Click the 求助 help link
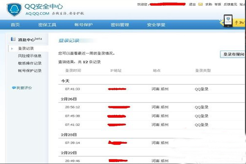 click(x=209, y=5)
